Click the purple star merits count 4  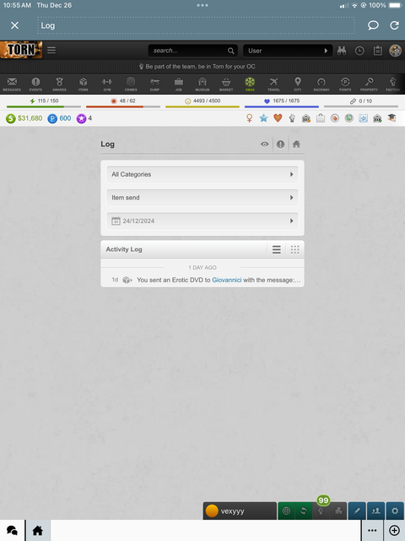[84, 118]
